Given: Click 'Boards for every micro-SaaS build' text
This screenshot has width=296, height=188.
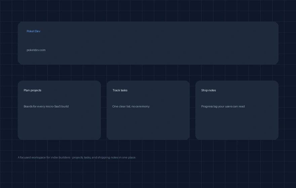Looking at the screenshot, I should click(x=46, y=106).
